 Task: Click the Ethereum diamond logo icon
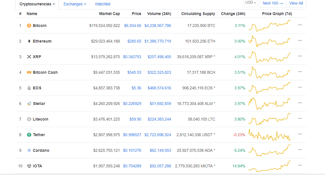coord(29,41)
